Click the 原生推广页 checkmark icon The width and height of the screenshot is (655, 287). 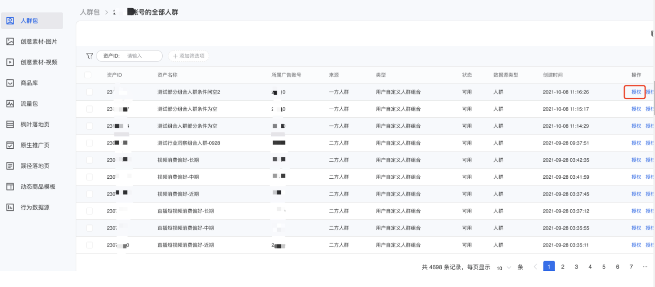pos(10,145)
